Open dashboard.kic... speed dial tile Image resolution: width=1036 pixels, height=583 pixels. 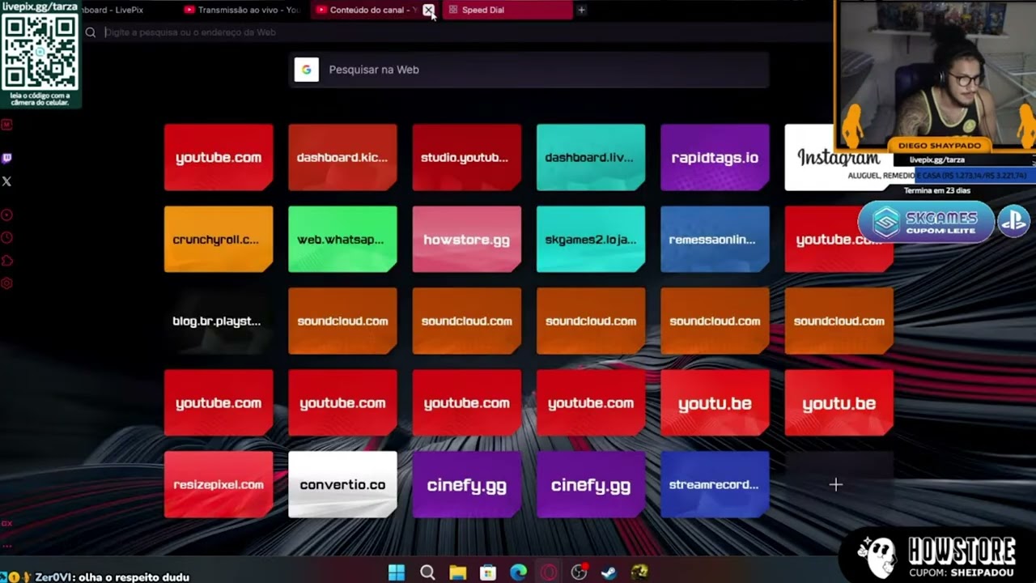pos(342,157)
